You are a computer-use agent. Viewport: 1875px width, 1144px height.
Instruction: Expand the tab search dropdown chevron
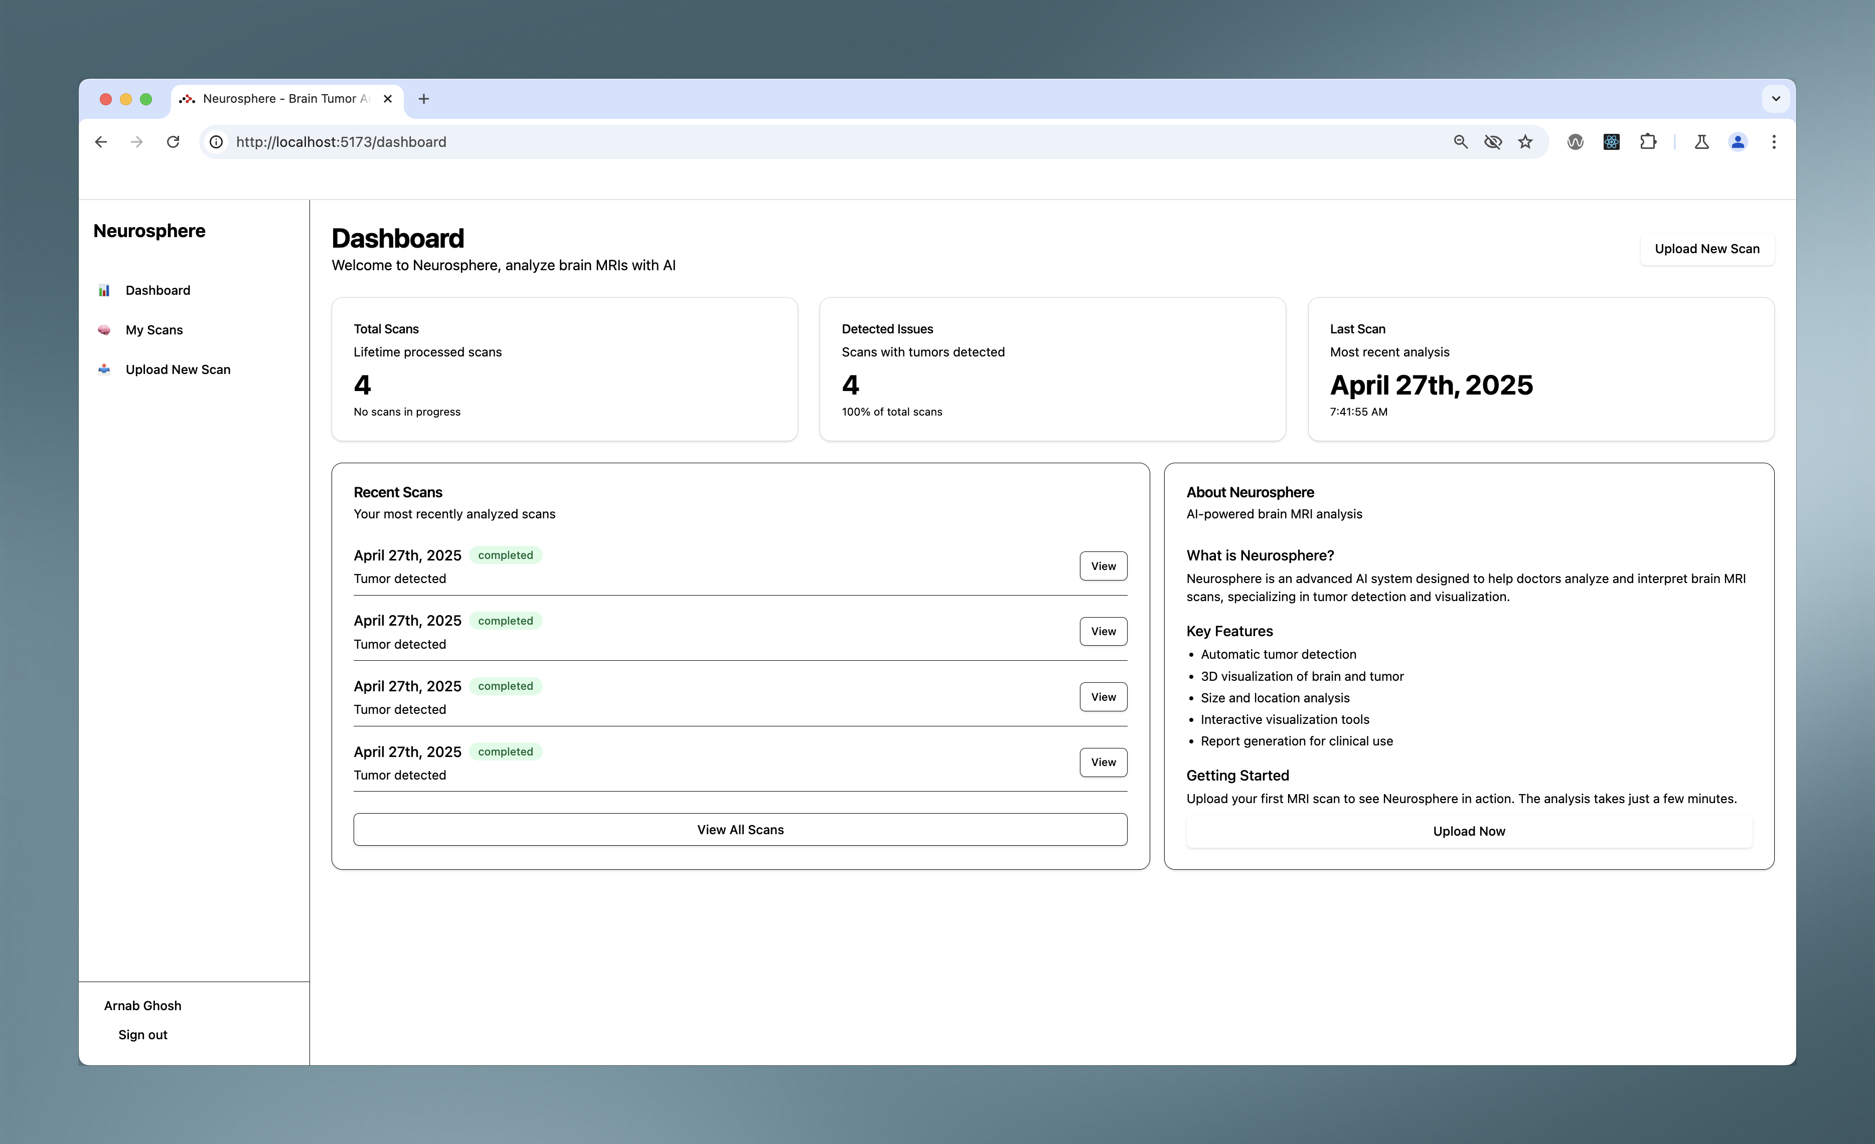(x=1775, y=99)
